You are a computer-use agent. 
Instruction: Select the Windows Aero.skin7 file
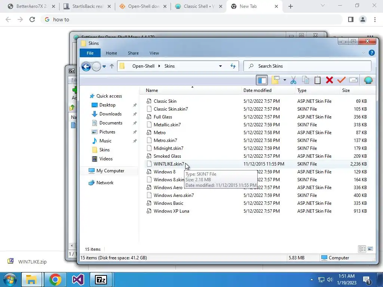click(174, 195)
